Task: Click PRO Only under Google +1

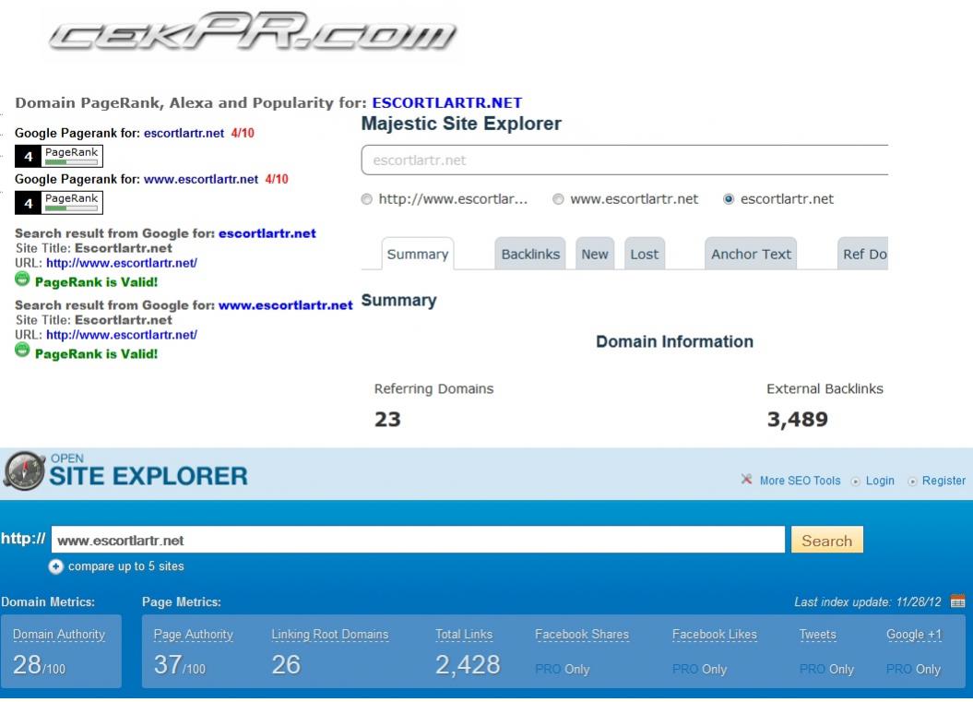Action: coord(913,669)
